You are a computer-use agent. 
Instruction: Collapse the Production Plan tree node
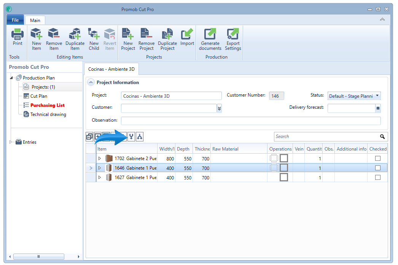tap(11, 78)
